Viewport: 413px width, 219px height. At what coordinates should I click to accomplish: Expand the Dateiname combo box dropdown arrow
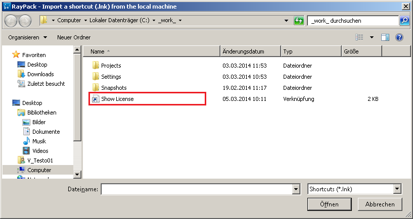[296, 189]
